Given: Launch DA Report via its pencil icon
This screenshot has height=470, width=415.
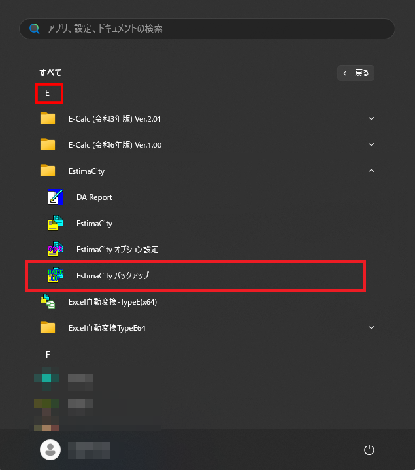Looking at the screenshot, I should [x=56, y=197].
